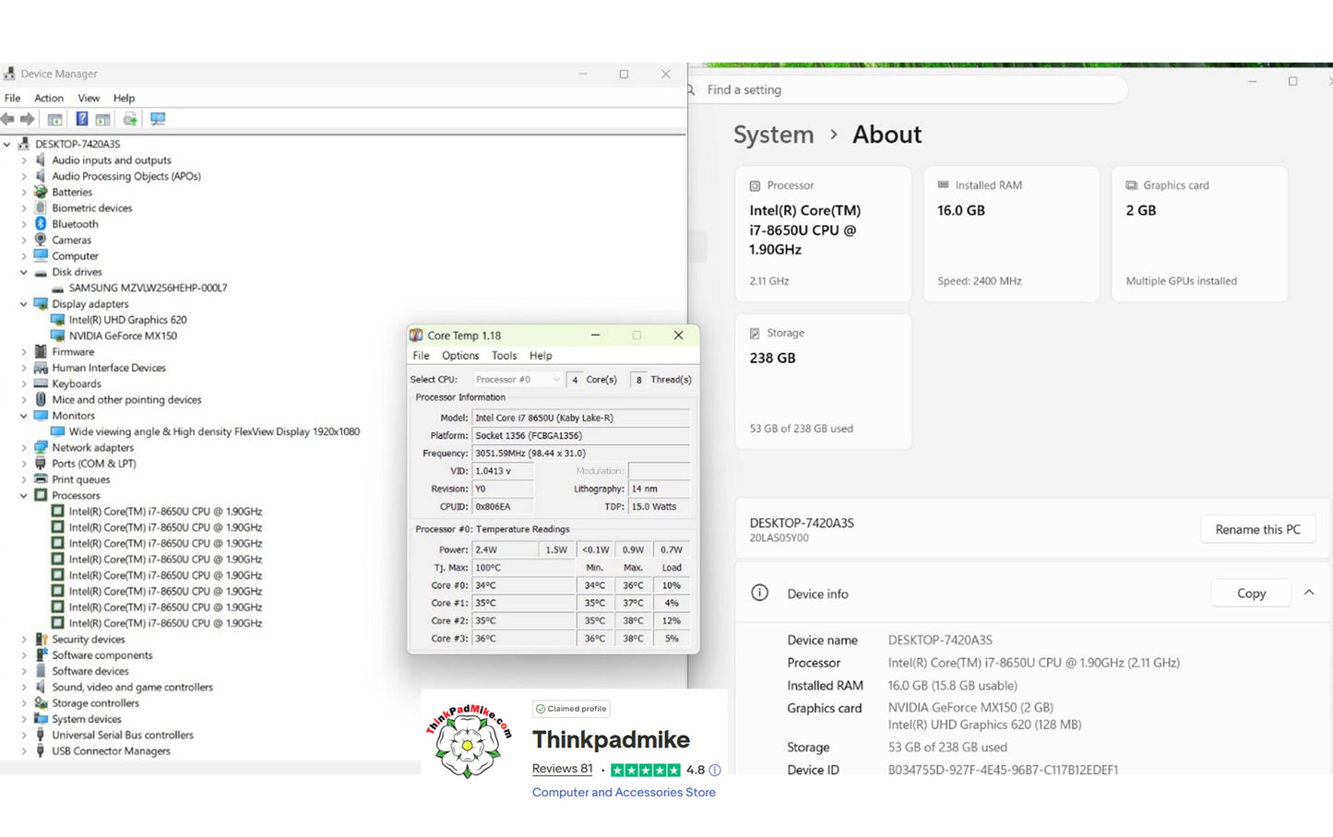Click the memory icon on the Installed RAM card
Image resolution: width=1333 pixels, height=837 pixels.
pyautogui.click(x=943, y=185)
